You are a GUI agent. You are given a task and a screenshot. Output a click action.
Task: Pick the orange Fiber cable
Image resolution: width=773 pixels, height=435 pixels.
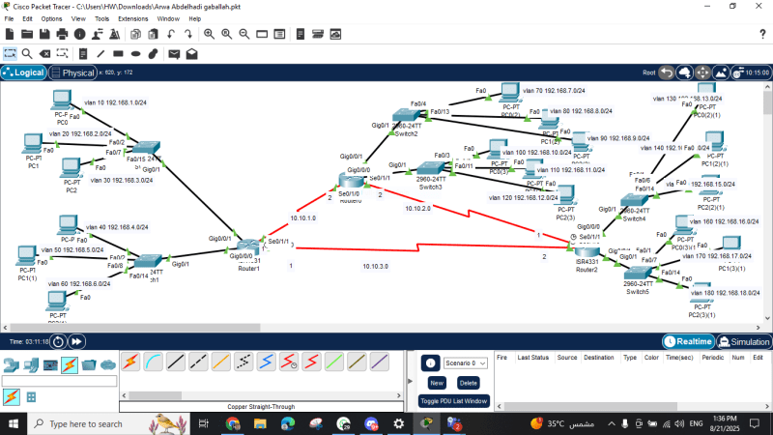point(221,362)
